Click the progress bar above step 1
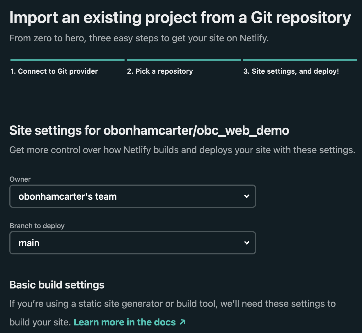362x333 pixels. pyautogui.click(x=68, y=60)
